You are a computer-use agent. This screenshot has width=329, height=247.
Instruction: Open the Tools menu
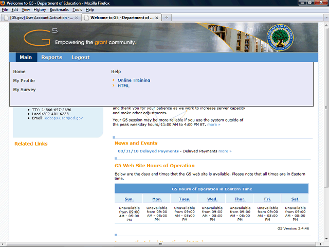[x=77, y=10]
